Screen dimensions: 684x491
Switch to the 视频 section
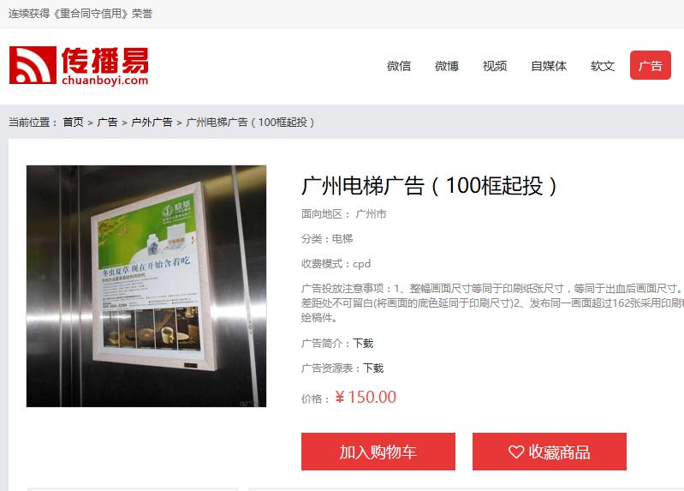click(x=495, y=65)
